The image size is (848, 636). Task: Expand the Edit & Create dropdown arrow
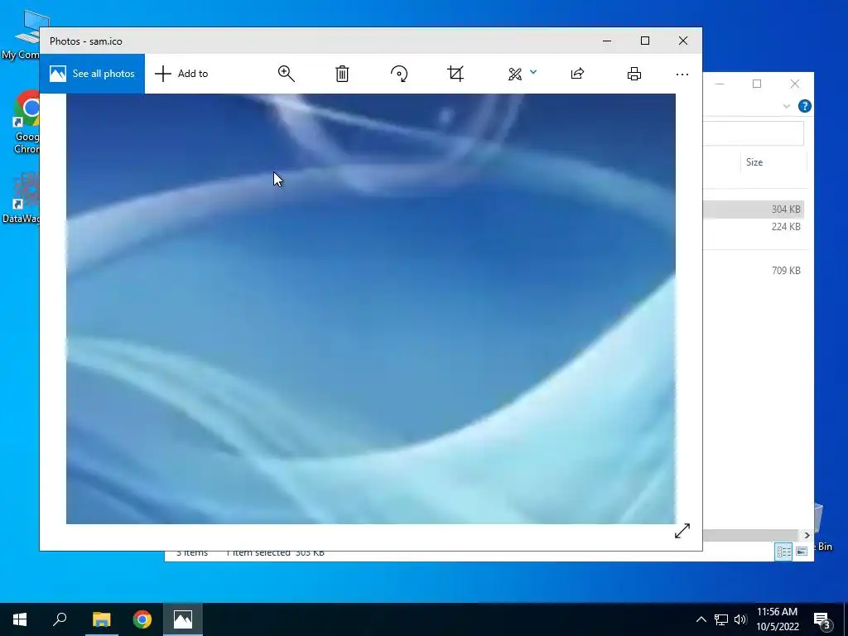(x=533, y=71)
